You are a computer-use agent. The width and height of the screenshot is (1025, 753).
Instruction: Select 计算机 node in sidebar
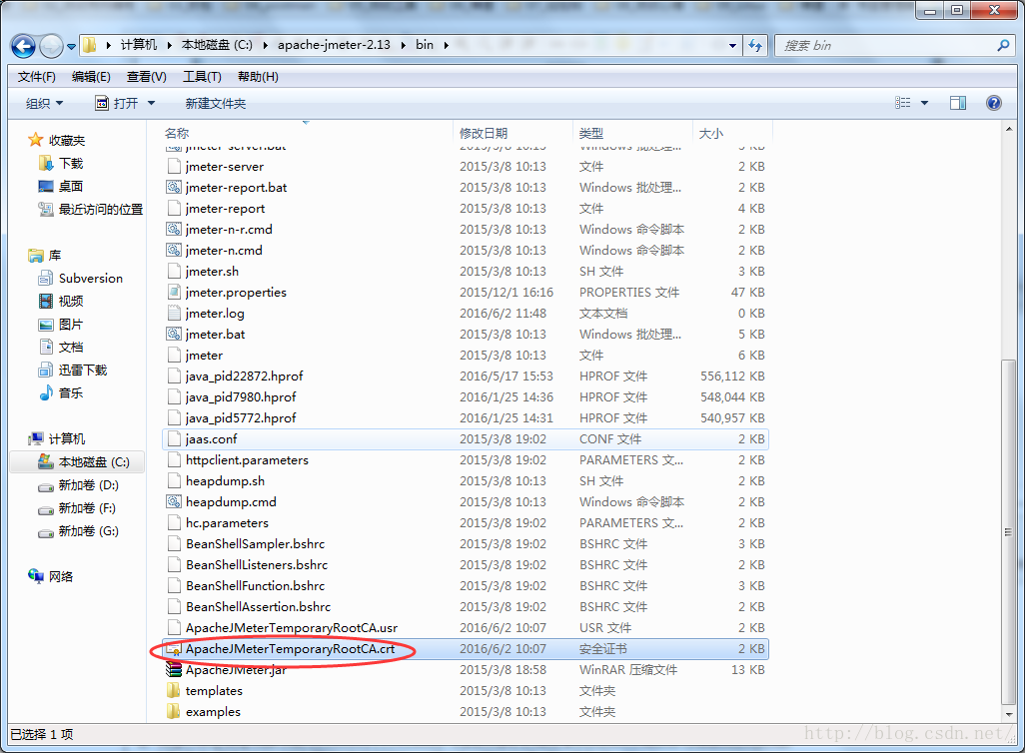67,438
